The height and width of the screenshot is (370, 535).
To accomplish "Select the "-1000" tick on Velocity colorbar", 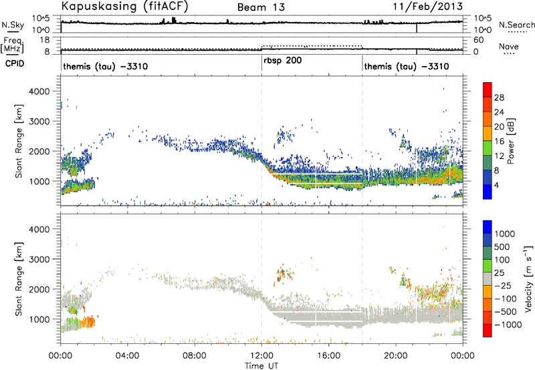I will click(x=508, y=325).
